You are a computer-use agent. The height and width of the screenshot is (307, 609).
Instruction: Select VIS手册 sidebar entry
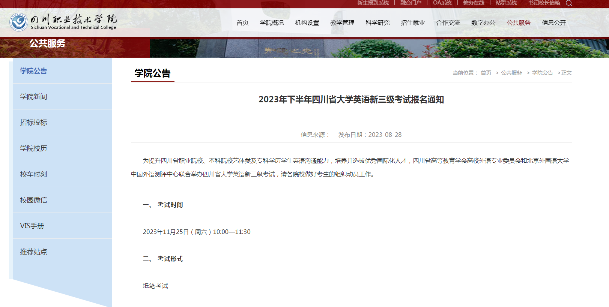pos(32,226)
